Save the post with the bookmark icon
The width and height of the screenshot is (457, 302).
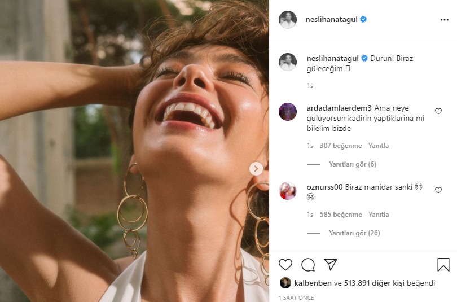click(443, 265)
